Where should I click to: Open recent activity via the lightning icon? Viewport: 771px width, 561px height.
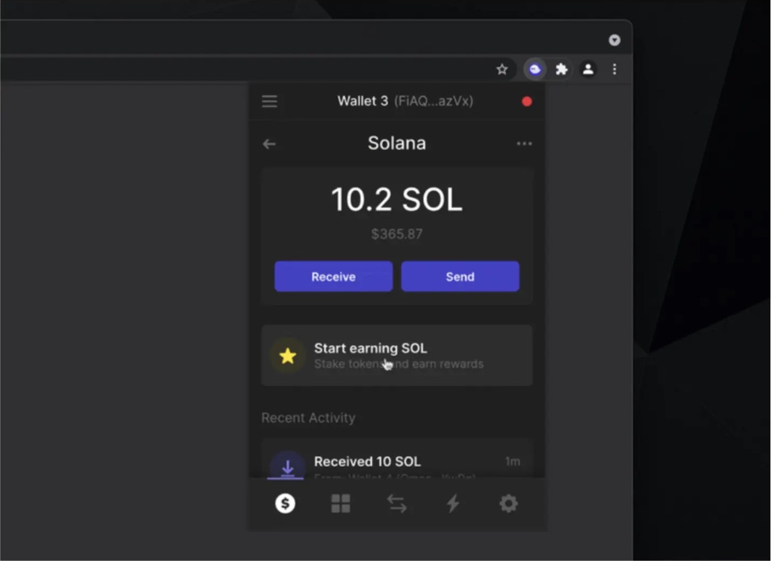coord(453,503)
